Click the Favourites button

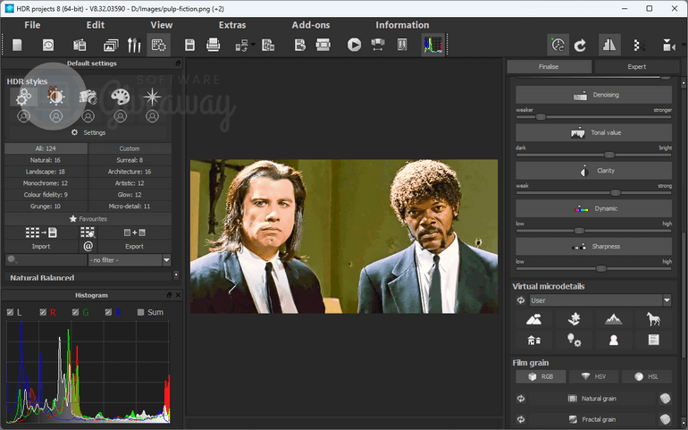(88, 218)
